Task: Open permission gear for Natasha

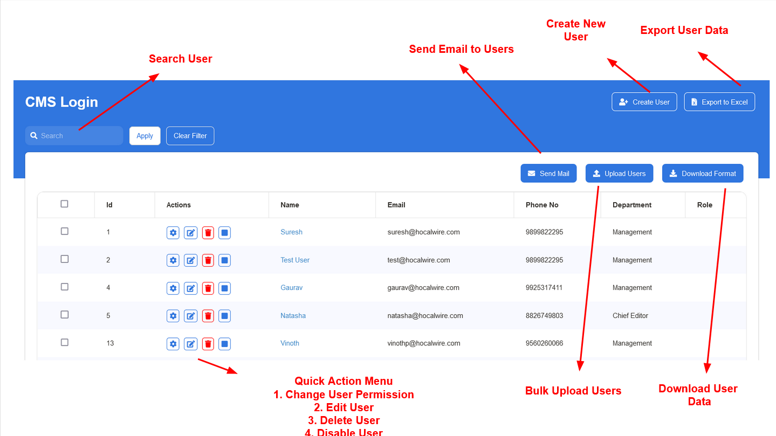Action: pos(173,316)
